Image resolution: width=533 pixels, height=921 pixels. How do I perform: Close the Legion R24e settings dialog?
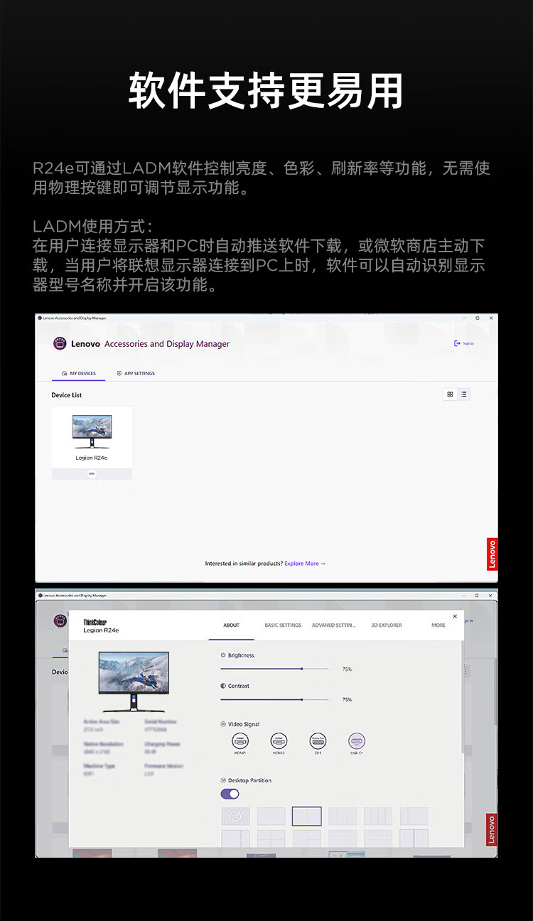click(455, 616)
